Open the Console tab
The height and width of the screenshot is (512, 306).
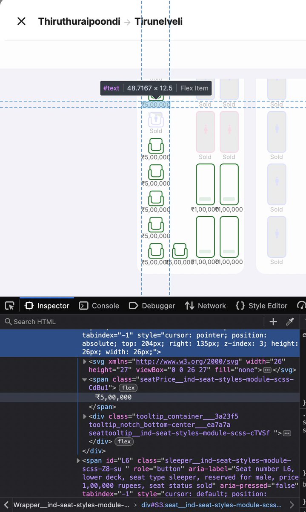pyautogui.click(x=99, y=305)
